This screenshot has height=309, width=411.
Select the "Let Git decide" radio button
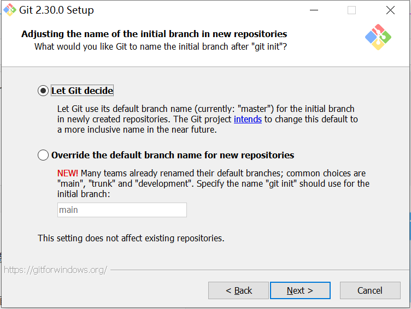pos(43,91)
